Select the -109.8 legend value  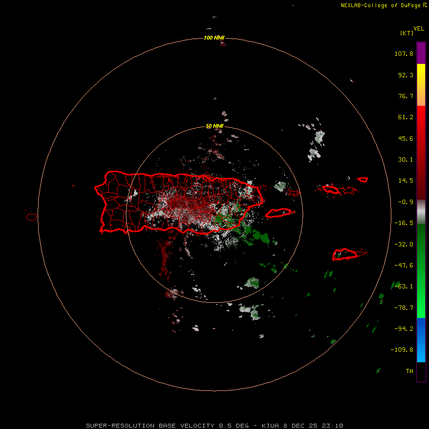point(402,350)
